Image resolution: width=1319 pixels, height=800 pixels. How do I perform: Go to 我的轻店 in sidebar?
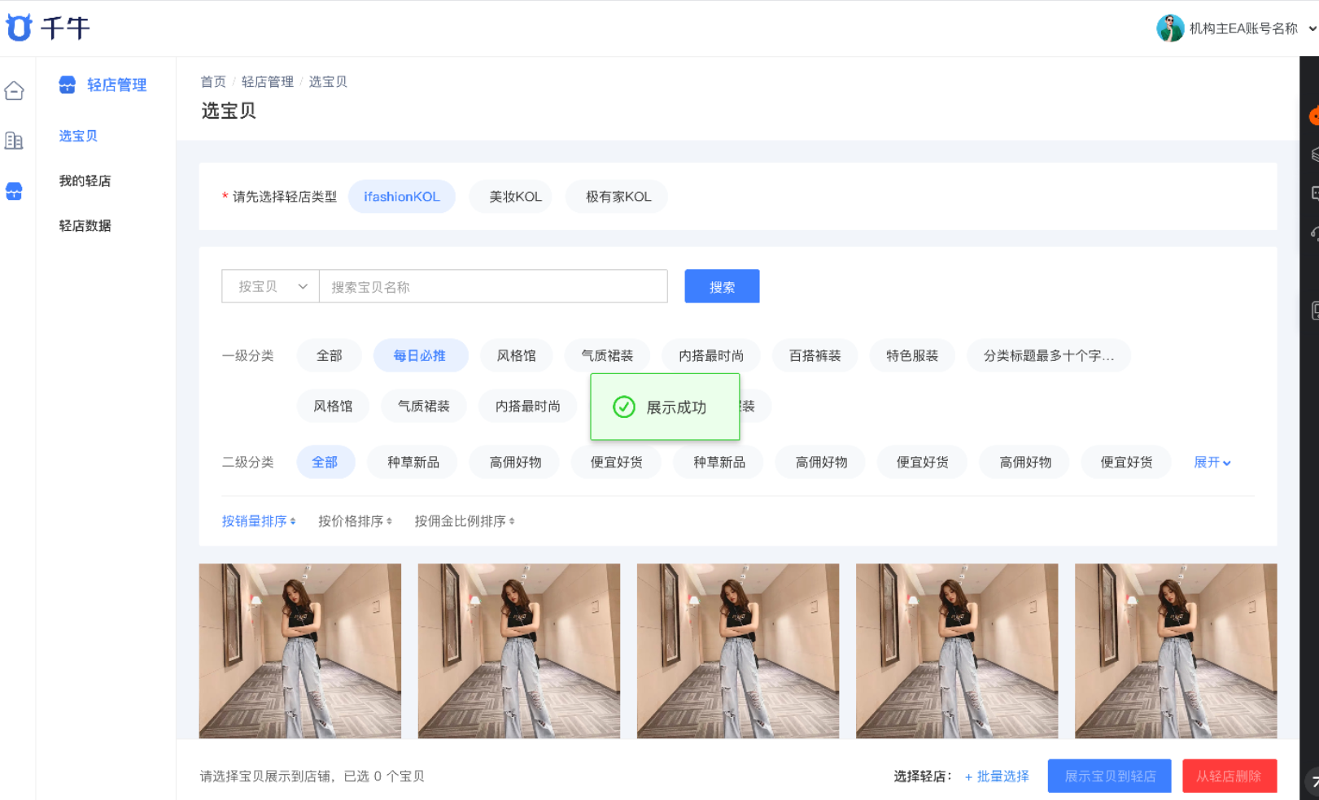tap(85, 180)
